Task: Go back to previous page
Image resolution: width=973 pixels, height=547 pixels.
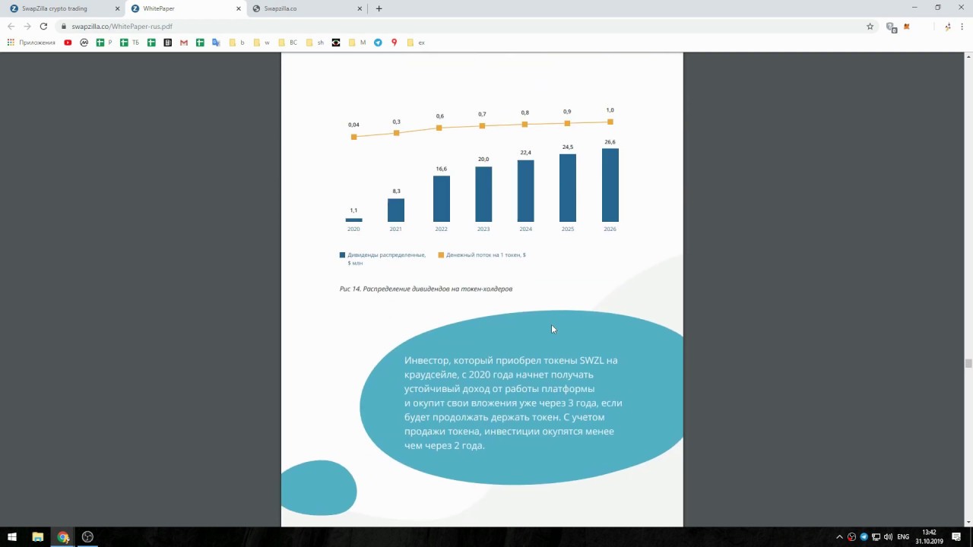Action: point(11,26)
